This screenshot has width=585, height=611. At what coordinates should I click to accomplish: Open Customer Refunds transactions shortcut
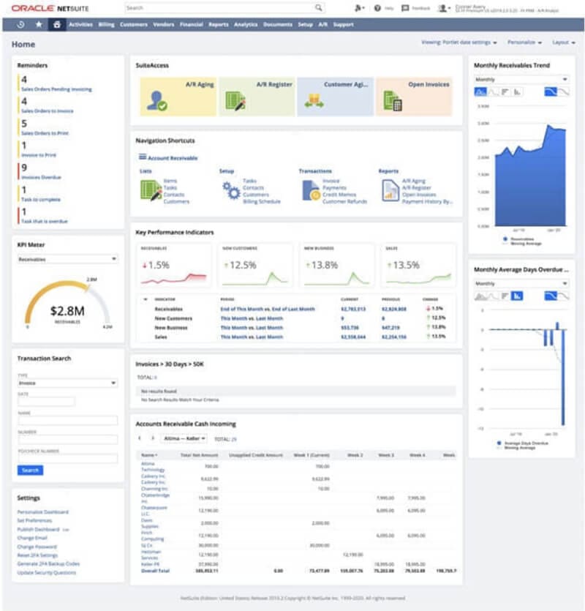(x=344, y=201)
